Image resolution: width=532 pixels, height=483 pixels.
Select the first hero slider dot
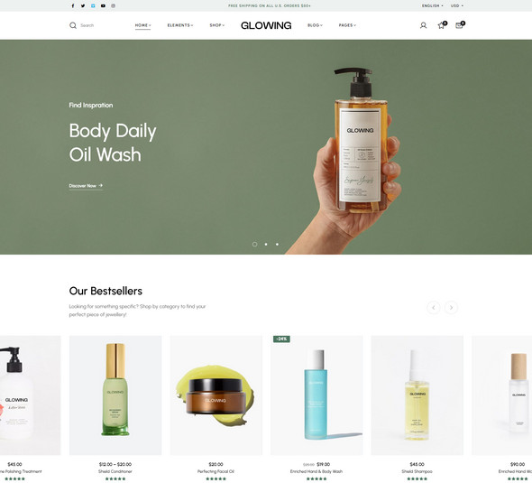(x=255, y=245)
